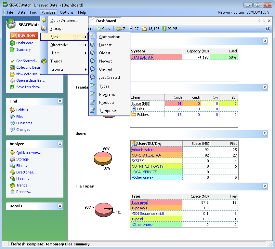Click the Duplicates icon in Find panel

click(12, 123)
